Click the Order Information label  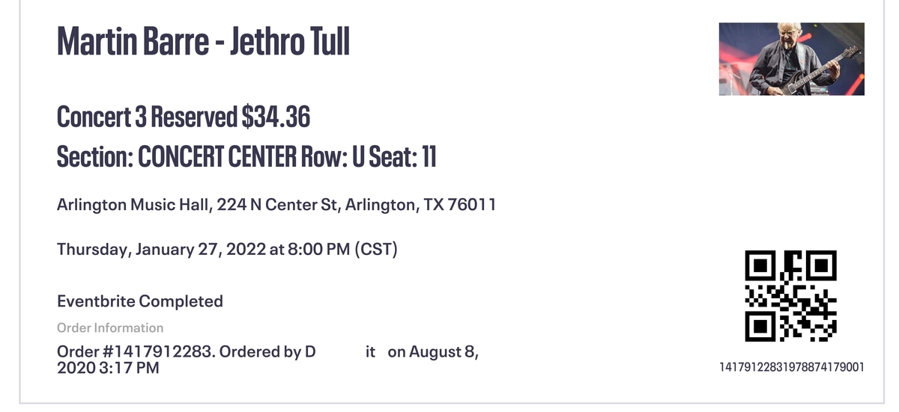pyautogui.click(x=110, y=328)
